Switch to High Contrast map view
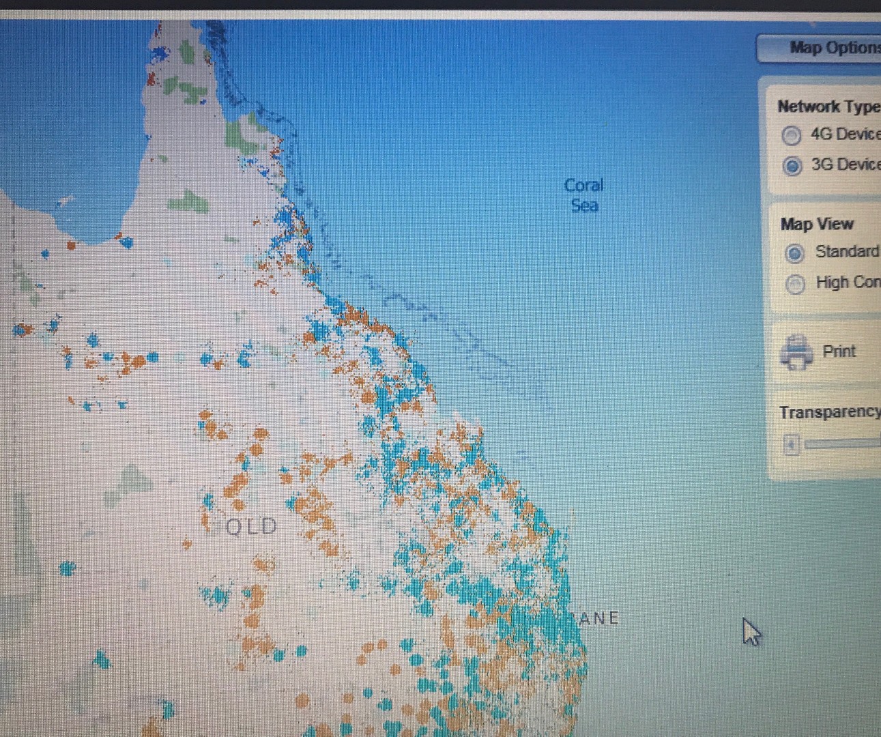 click(x=795, y=283)
